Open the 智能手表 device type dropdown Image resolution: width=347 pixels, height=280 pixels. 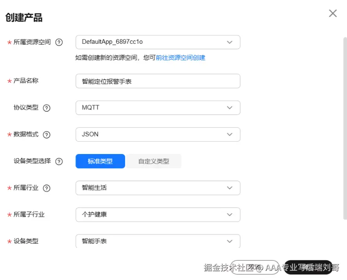tap(158, 241)
